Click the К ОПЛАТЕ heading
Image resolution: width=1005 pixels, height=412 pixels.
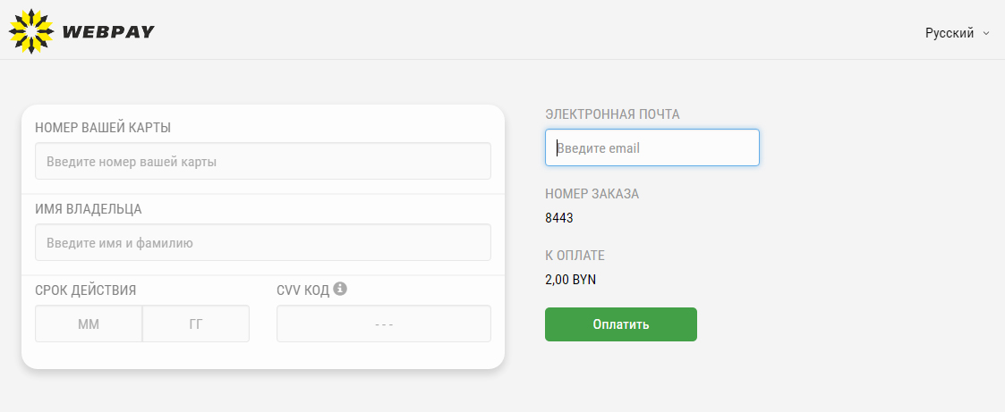coord(575,256)
